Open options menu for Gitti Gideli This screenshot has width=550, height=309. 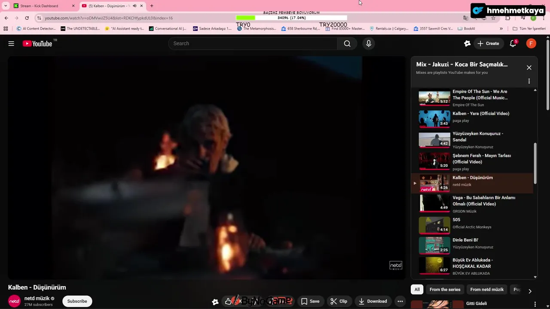(535, 304)
